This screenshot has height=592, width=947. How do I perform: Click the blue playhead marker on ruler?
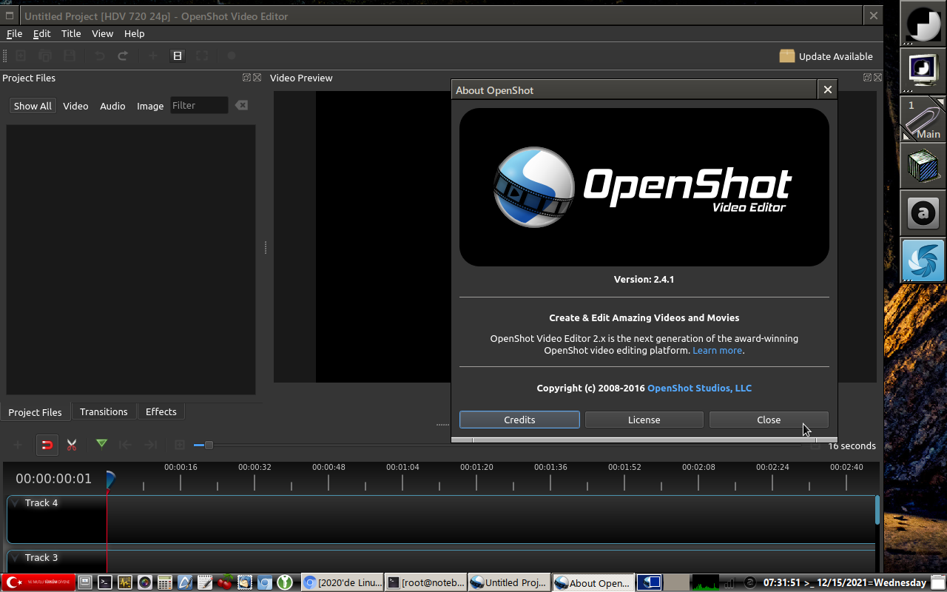click(x=110, y=480)
